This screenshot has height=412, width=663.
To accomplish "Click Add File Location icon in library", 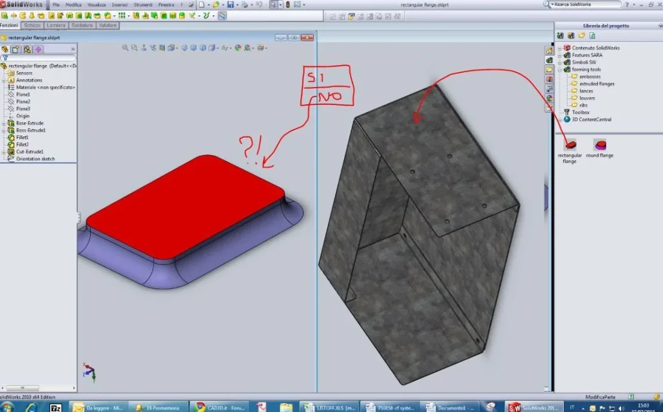I will pyautogui.click(x=561, y=35).
